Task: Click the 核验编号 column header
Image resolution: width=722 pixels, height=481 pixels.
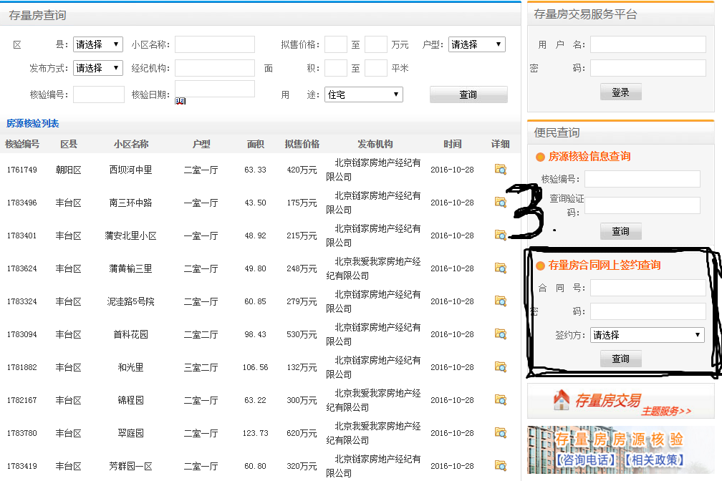Action: [x=22, y=144]
